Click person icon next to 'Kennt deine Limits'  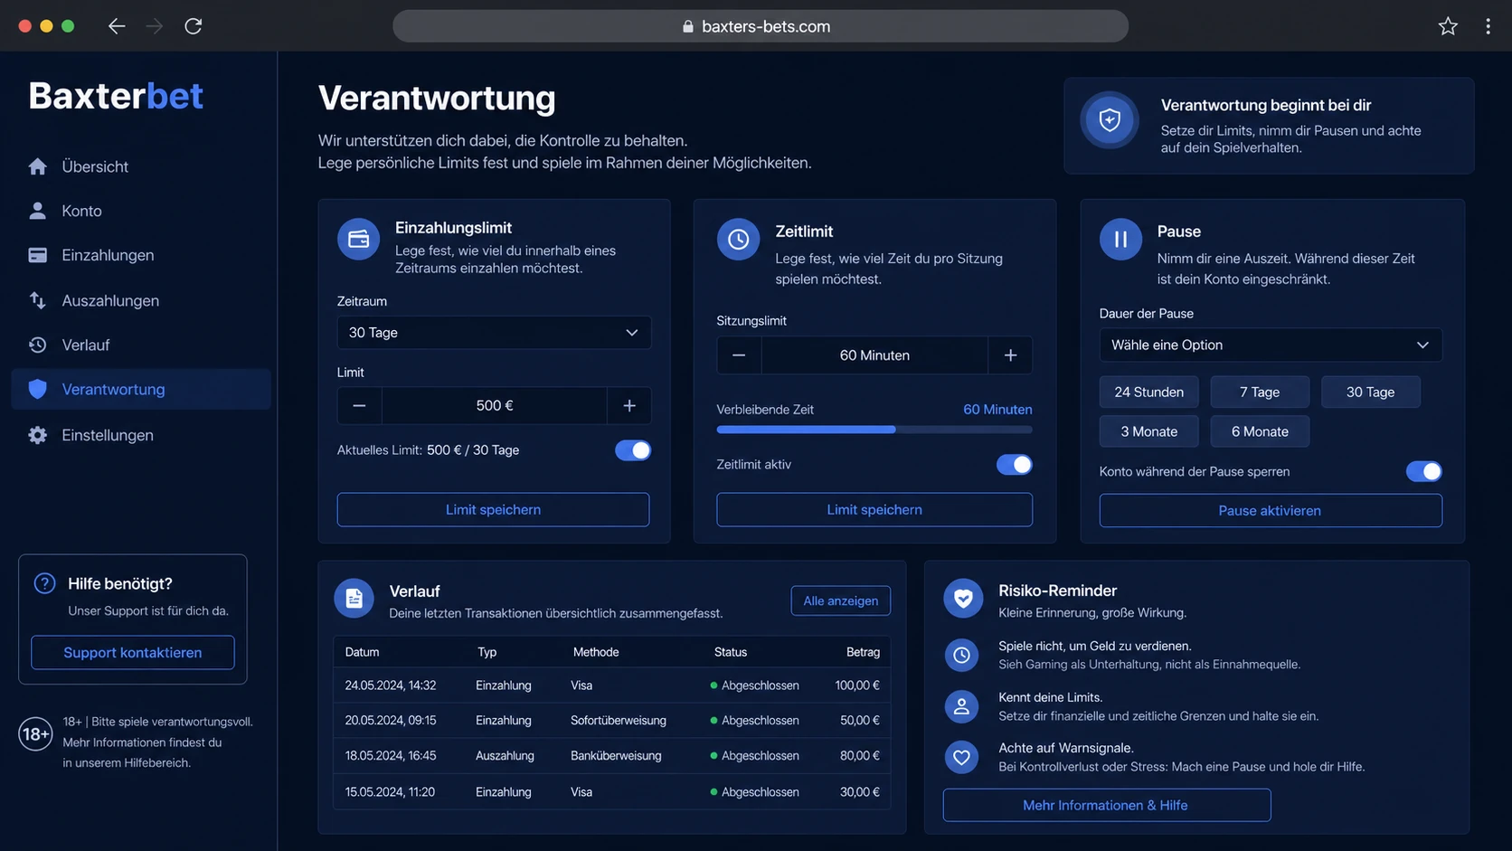961,706
